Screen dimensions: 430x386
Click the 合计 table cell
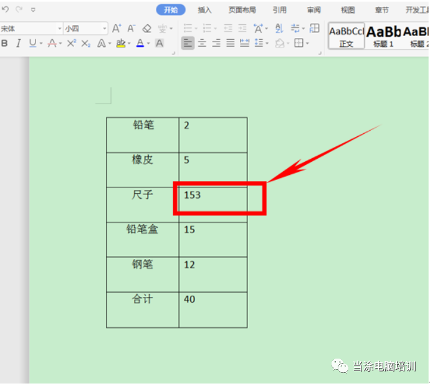click(143, 310)
